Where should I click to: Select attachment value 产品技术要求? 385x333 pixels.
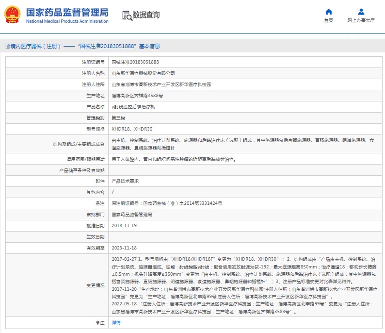click(125, 181)
